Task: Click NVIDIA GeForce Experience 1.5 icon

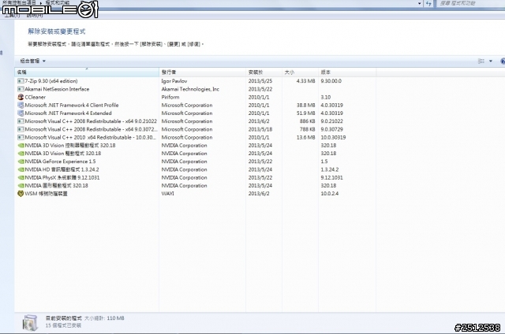Action: click(x=21, y=161)
